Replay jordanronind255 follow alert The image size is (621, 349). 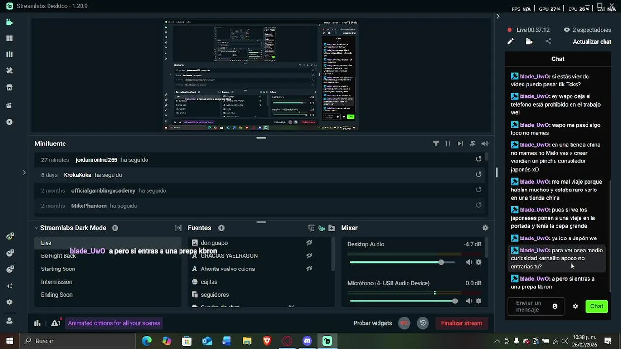coord(479,159)
